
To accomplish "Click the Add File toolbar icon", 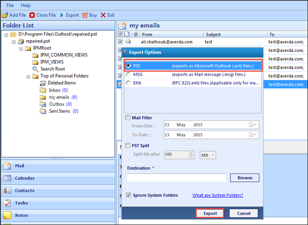I will pos(5,15).
